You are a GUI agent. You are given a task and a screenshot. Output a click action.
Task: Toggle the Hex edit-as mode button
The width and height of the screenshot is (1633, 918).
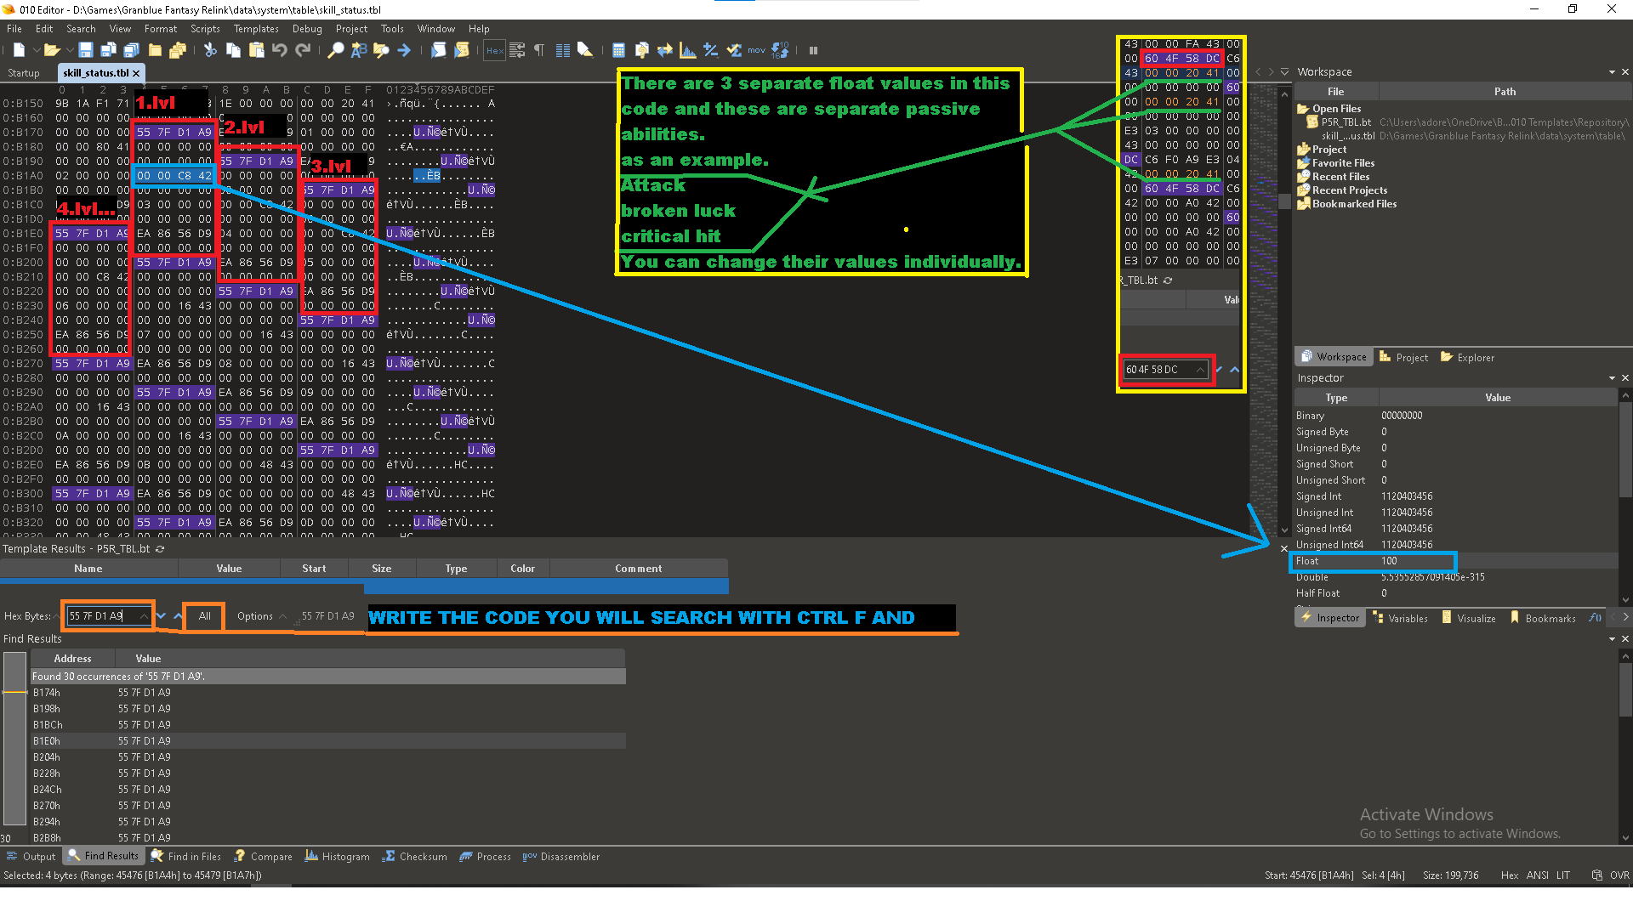(494, 50)
